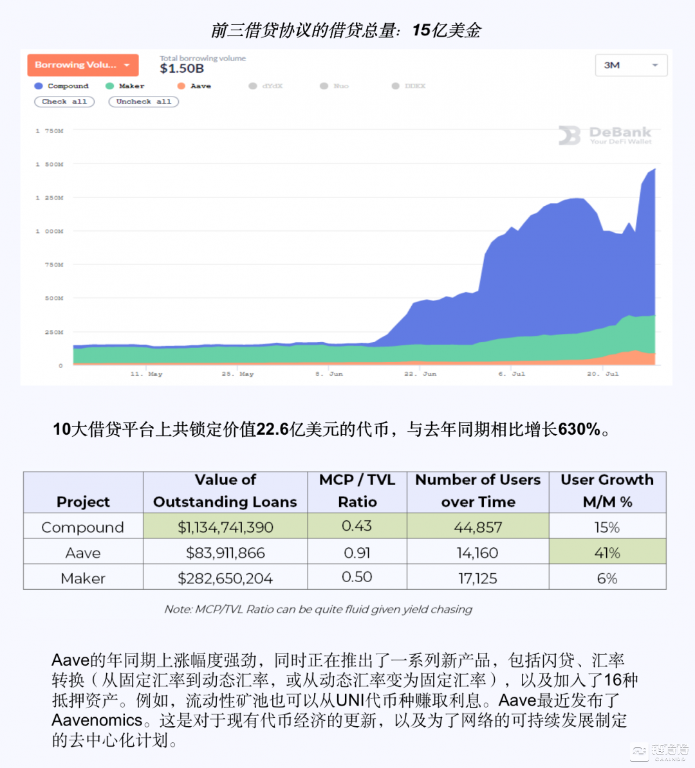The height and width of the screenshot is (768, 695).
Task: Click the orange Aave color dot
Action: point(181,86)
